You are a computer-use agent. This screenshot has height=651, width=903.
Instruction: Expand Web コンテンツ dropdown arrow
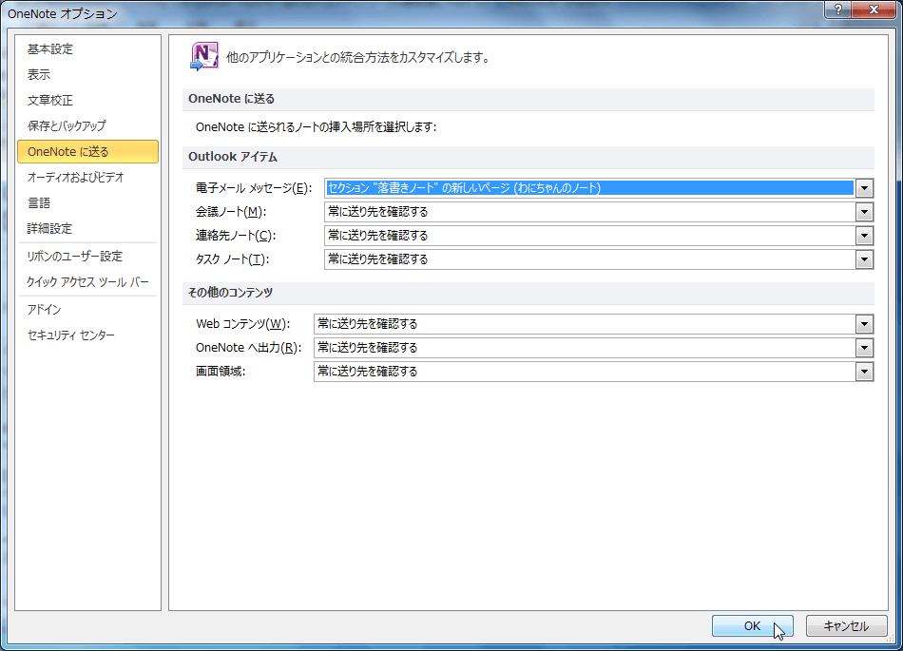pos(864,324)
